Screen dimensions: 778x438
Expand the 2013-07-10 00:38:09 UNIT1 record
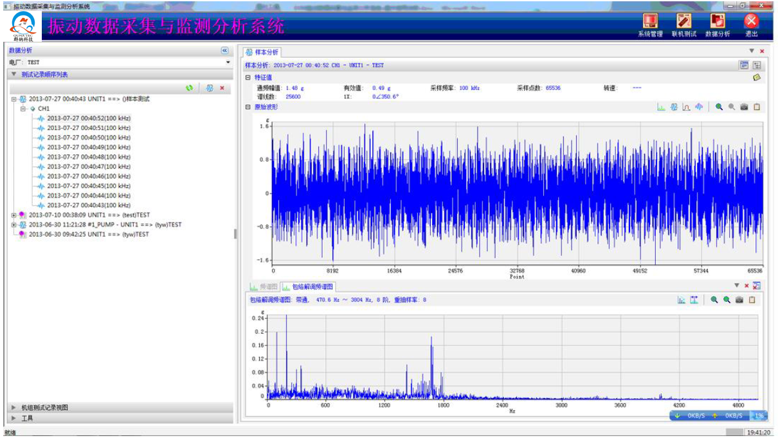(x=14, y=215)
